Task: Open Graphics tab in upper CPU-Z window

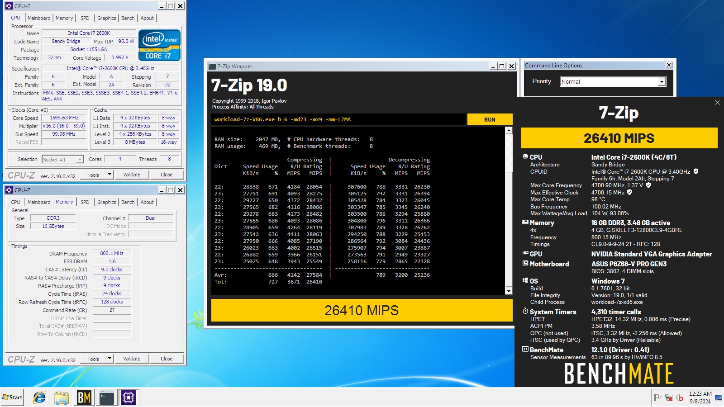Action: tap(107, 18)
